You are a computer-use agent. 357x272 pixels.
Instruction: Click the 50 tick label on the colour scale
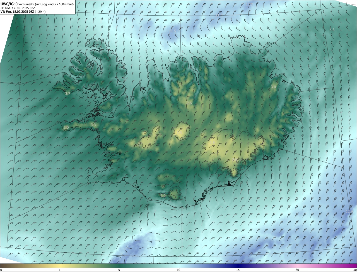point(355,270)
